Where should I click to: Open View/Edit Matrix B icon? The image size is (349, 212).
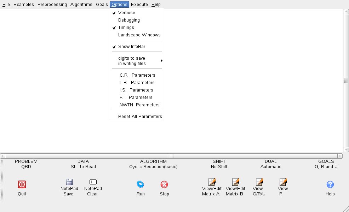(235, 182)
